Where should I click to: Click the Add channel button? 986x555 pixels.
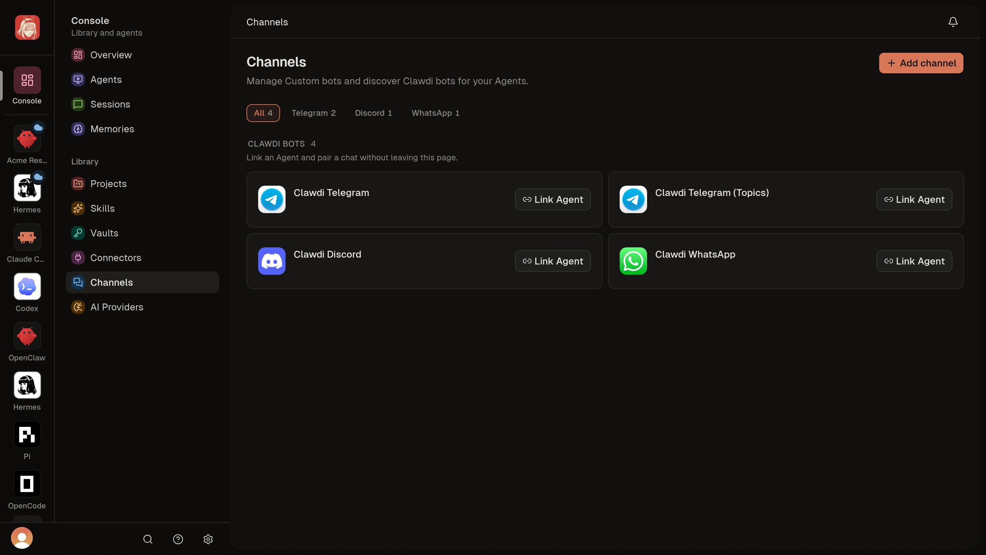(921, 63)
